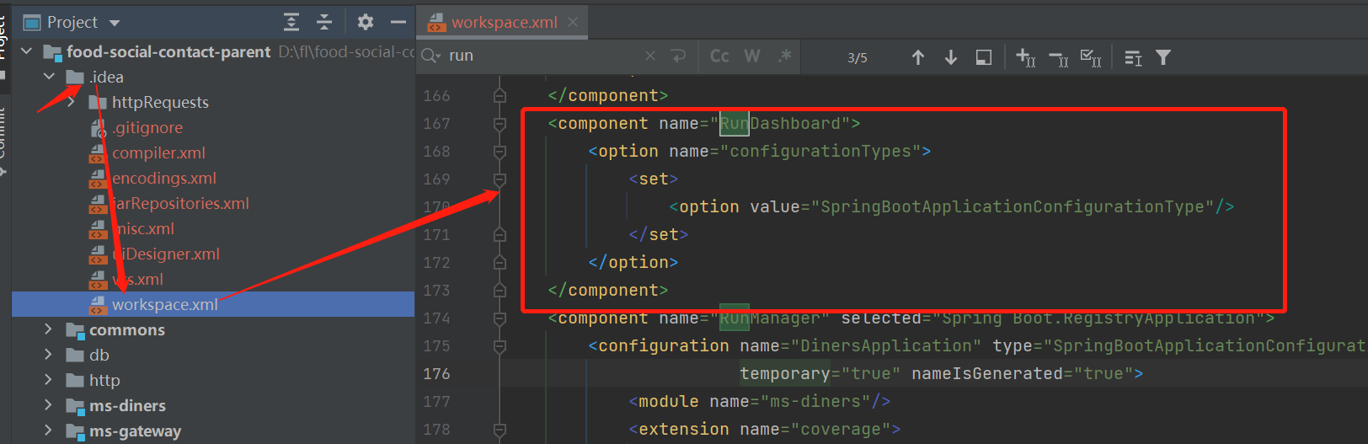Viewport: 1368px width, 444px height.
Task: Expand the db folder
Action: [49, 355]
